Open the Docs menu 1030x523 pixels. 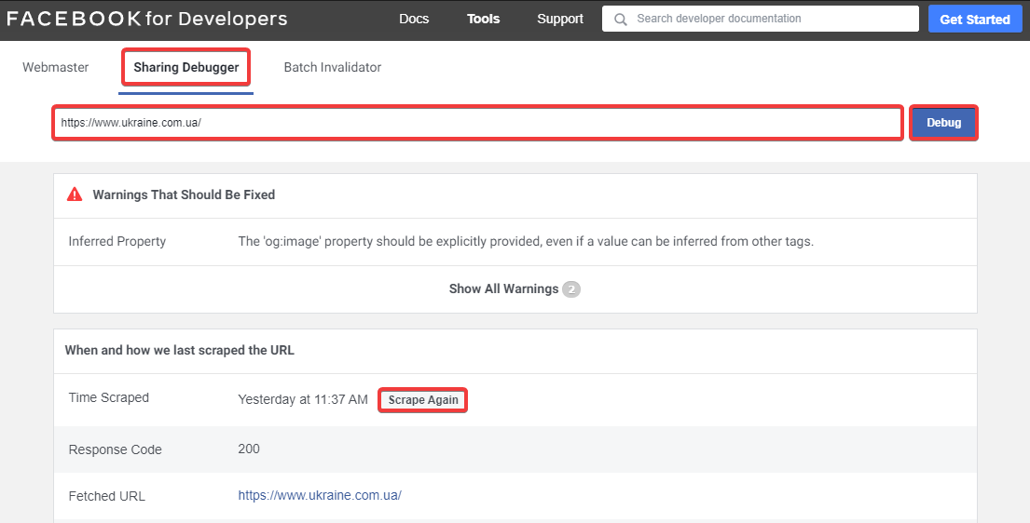[x=414, y=19]
